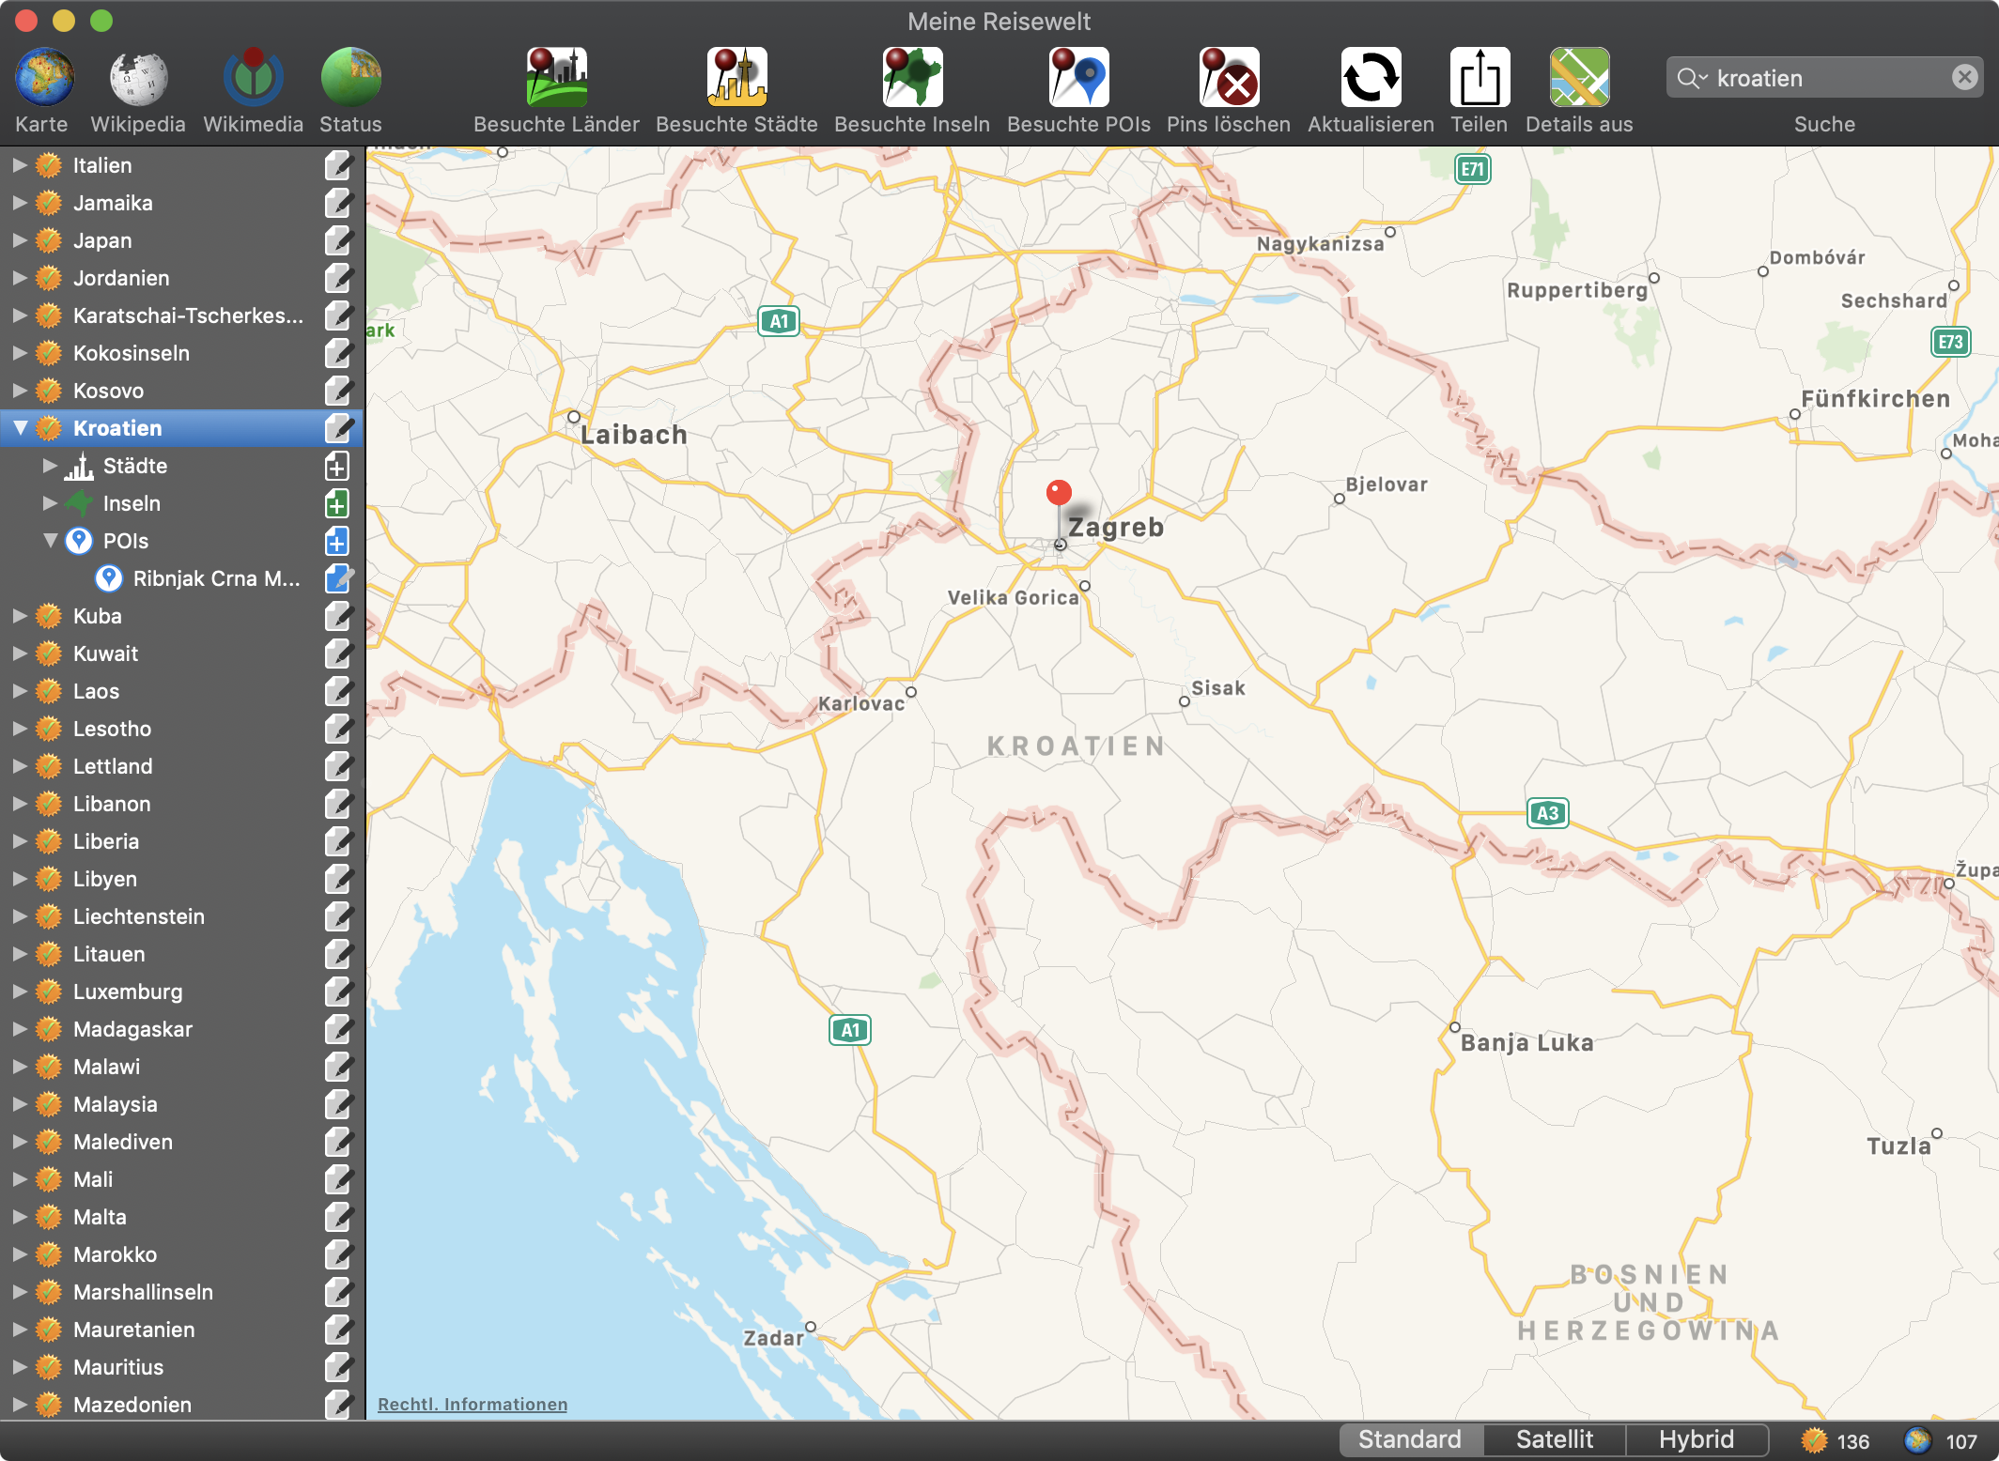Edit the Ribnjak Crna M... POI
This screenshot has width=1999, height=1461.
338,578
